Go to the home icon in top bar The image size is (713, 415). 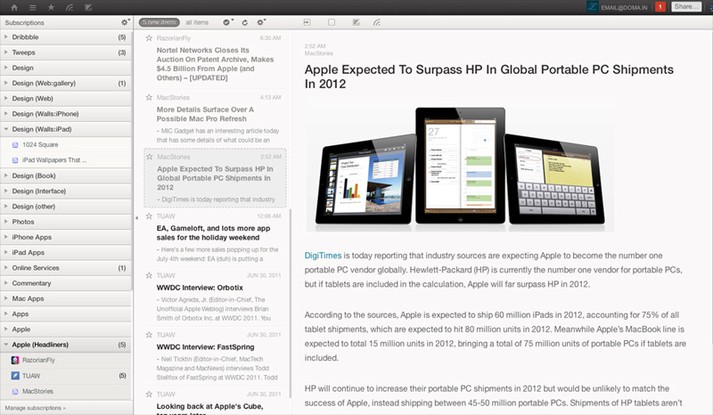[x=14, y=7]
